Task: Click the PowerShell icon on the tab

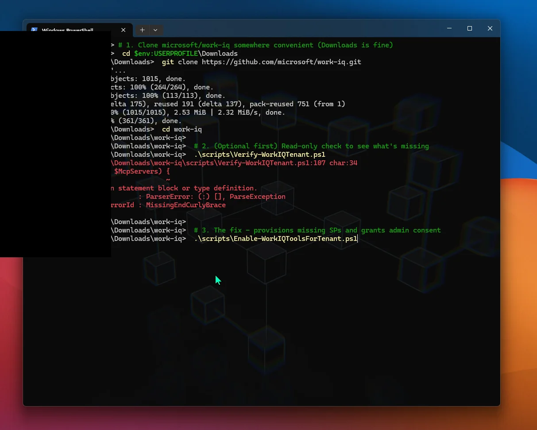Action: (x=34, y=30)
